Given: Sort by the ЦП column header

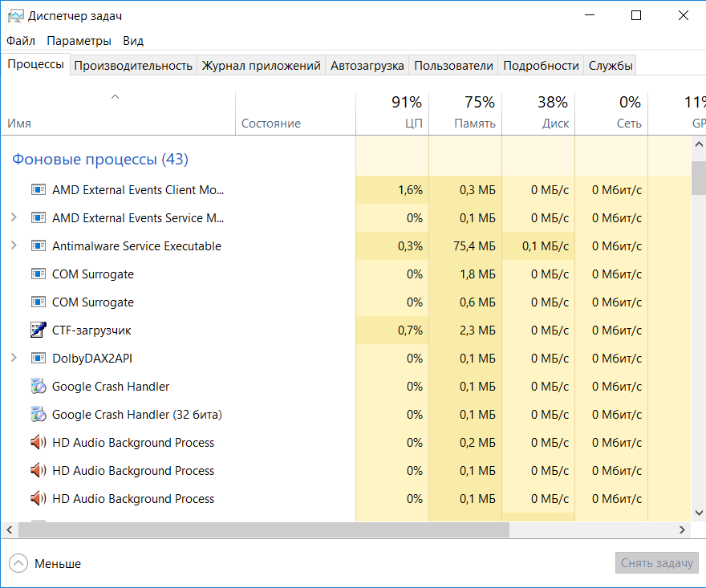Looking at the screenshot, I should point(392,113).
